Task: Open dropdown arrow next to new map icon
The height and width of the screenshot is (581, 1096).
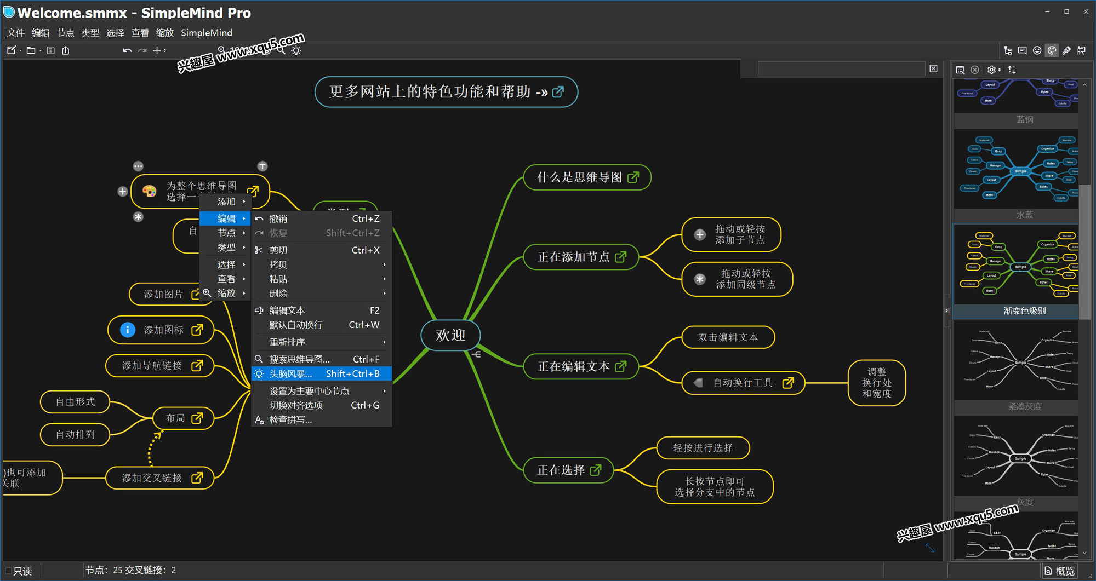Action: coord(20,50)
